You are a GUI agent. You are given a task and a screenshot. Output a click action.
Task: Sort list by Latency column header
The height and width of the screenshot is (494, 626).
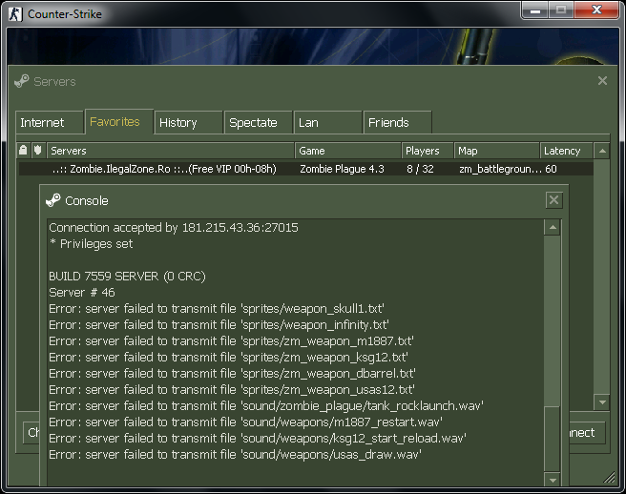(x=566, y=151)
